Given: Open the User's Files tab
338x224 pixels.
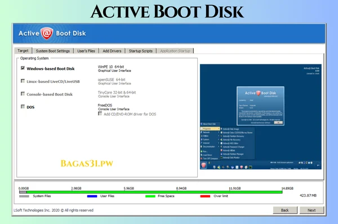Looking at the screenshot, I should 86,51.
